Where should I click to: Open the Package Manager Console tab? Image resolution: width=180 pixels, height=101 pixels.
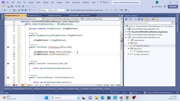(22, 89)
